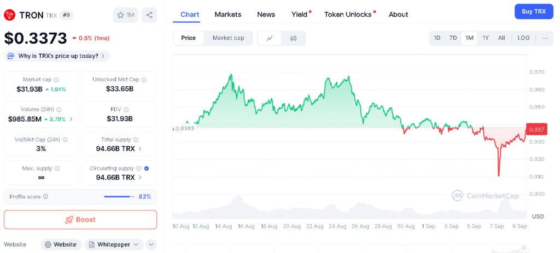560x253 pixels.
Task: Click the $0.3373 price value
Action: tap(36, 38)
